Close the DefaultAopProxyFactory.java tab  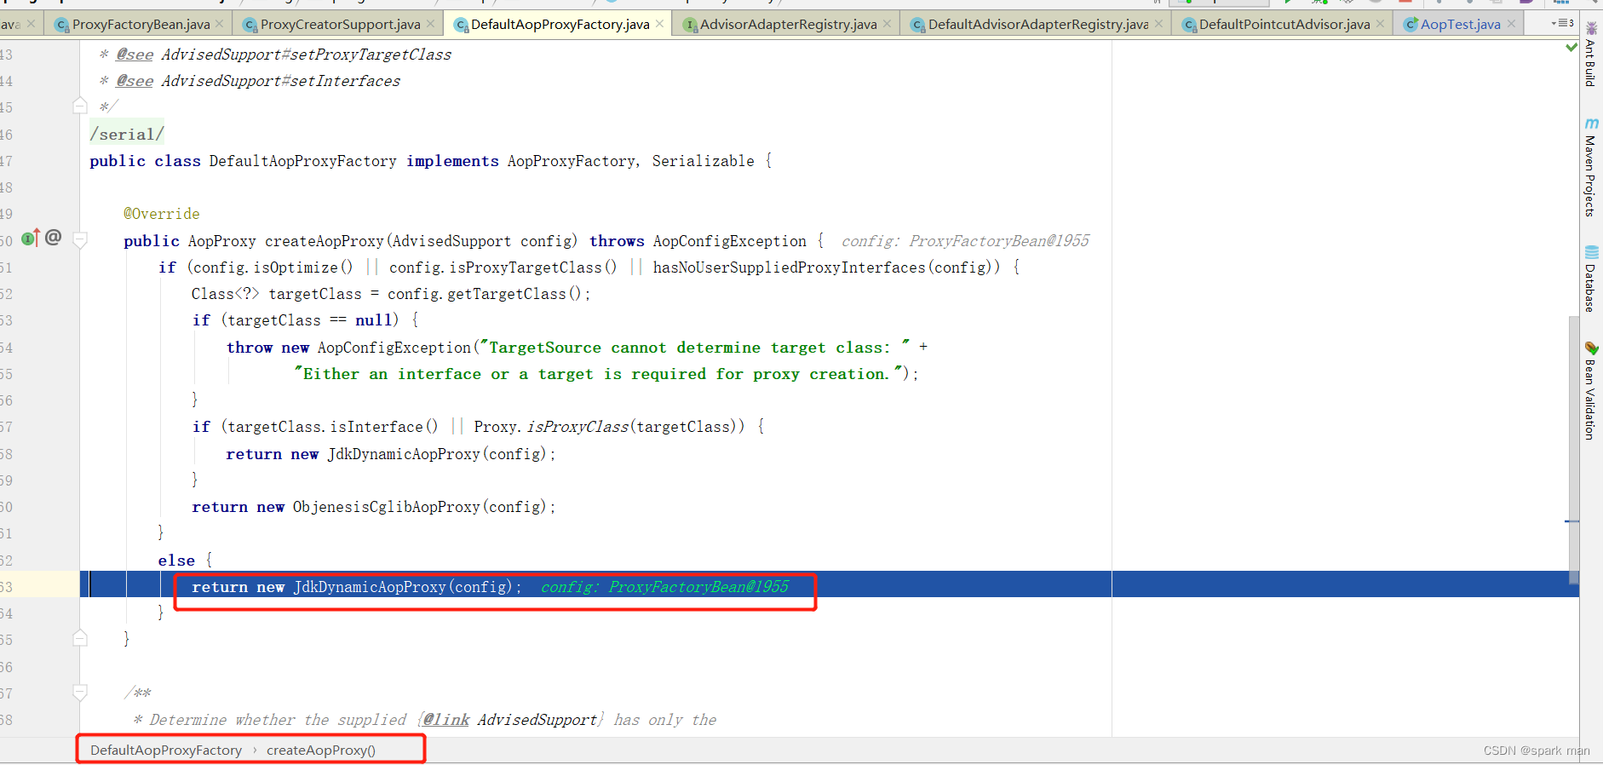(x=659, y=24)
